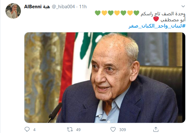Click the tweet's first line of Arabic text
This screenshot has height=133, width=190.
pyautogui.click(x=163, y=14)
